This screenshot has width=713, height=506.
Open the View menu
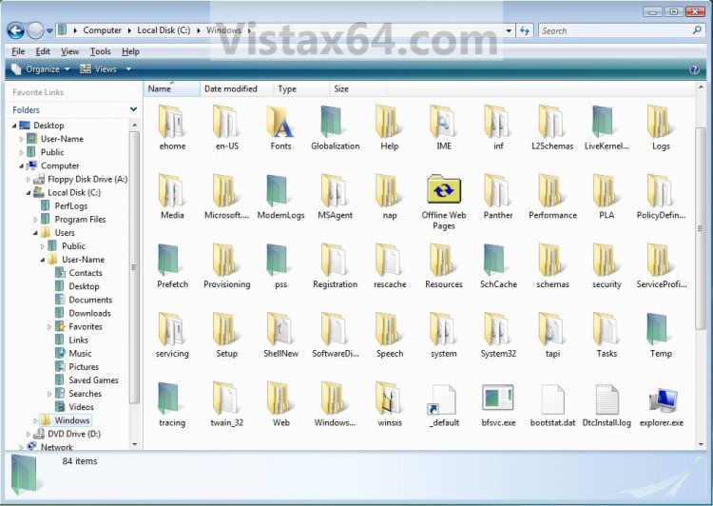[x=70, y=51]
